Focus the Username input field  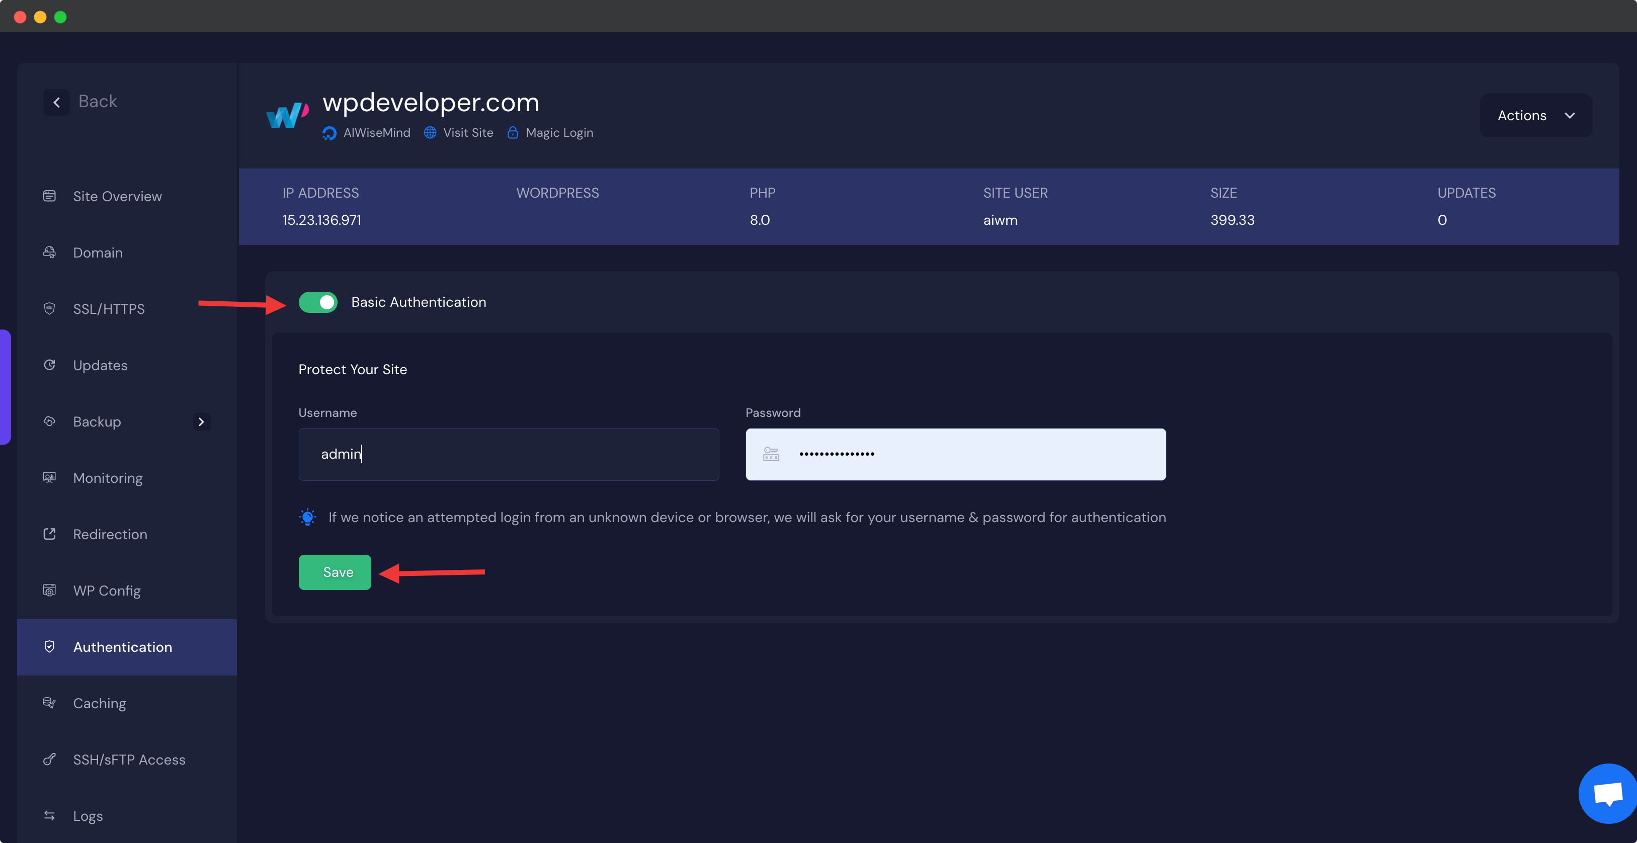pos(509,454)
